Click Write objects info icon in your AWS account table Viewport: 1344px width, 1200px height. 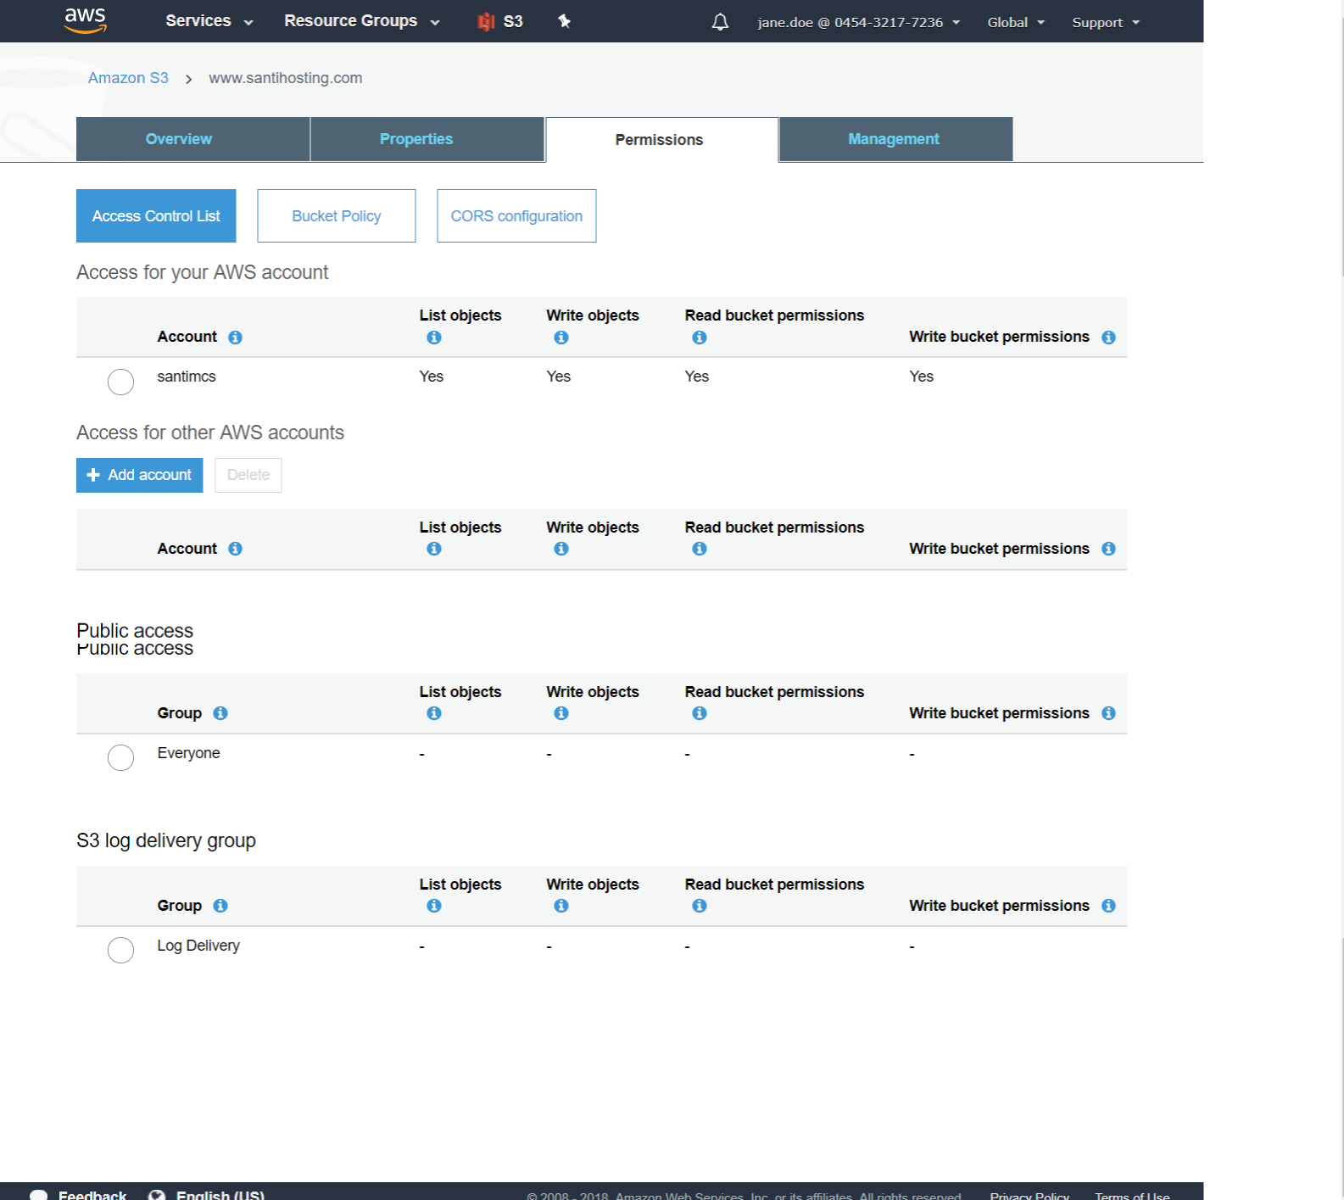point(561,338)
